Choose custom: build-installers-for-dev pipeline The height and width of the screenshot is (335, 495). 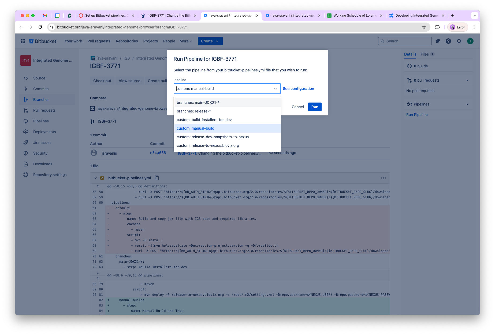[x=227, y=120]
